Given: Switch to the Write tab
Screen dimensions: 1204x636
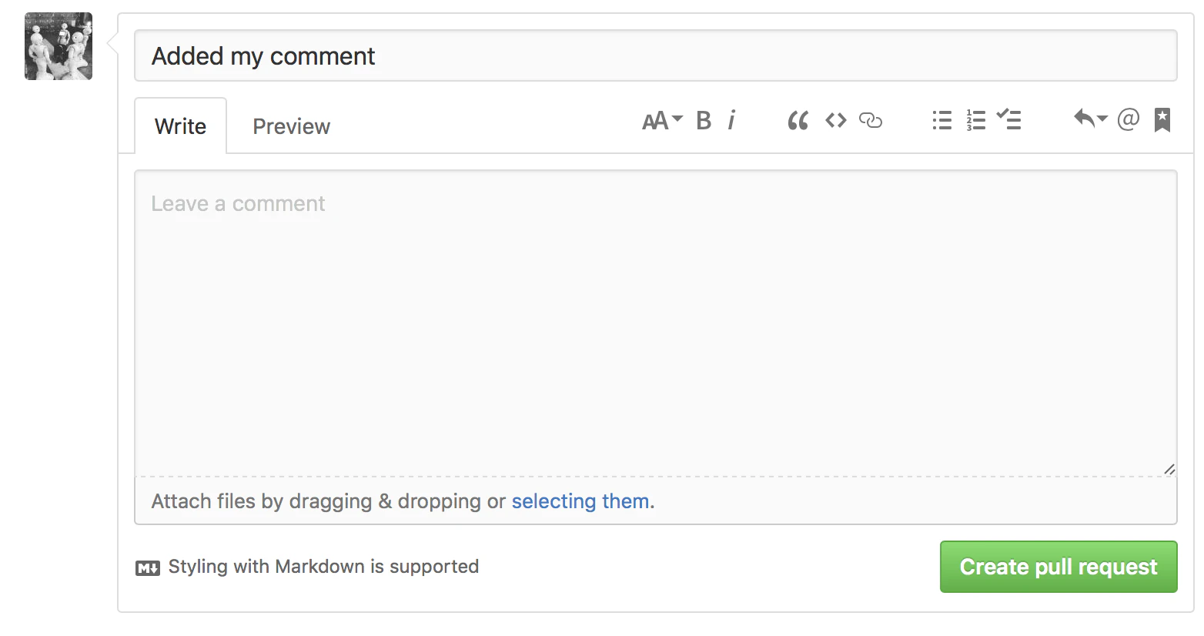Looking at the screenshot, I should click(180, 126).
